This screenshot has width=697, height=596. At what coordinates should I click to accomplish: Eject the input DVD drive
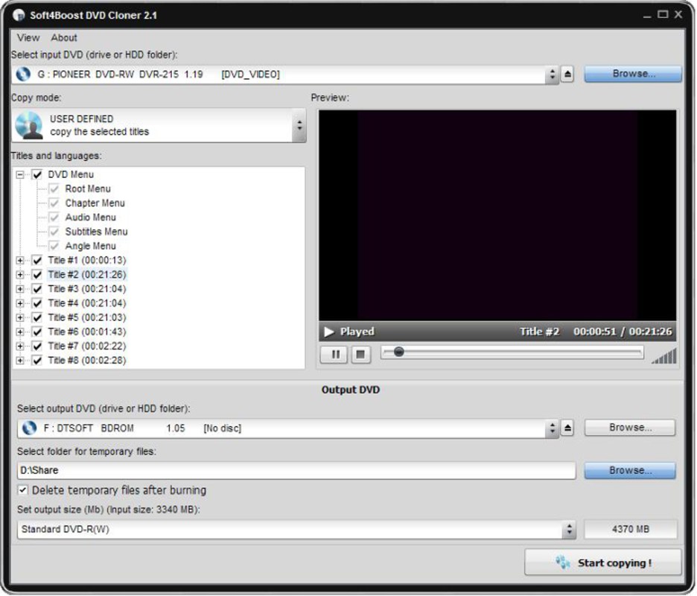pyautogui.click(x=569, y=74)
